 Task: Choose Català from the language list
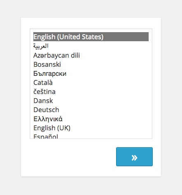[91, 82]
